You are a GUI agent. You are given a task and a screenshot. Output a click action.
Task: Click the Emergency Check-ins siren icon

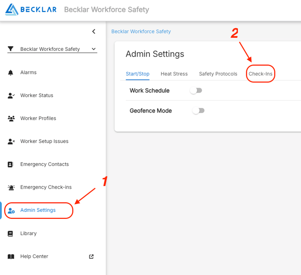(x=11, y=187)
